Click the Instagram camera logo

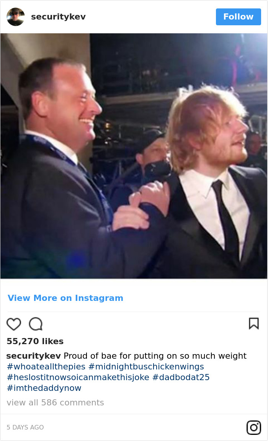(x=253, y=428)
